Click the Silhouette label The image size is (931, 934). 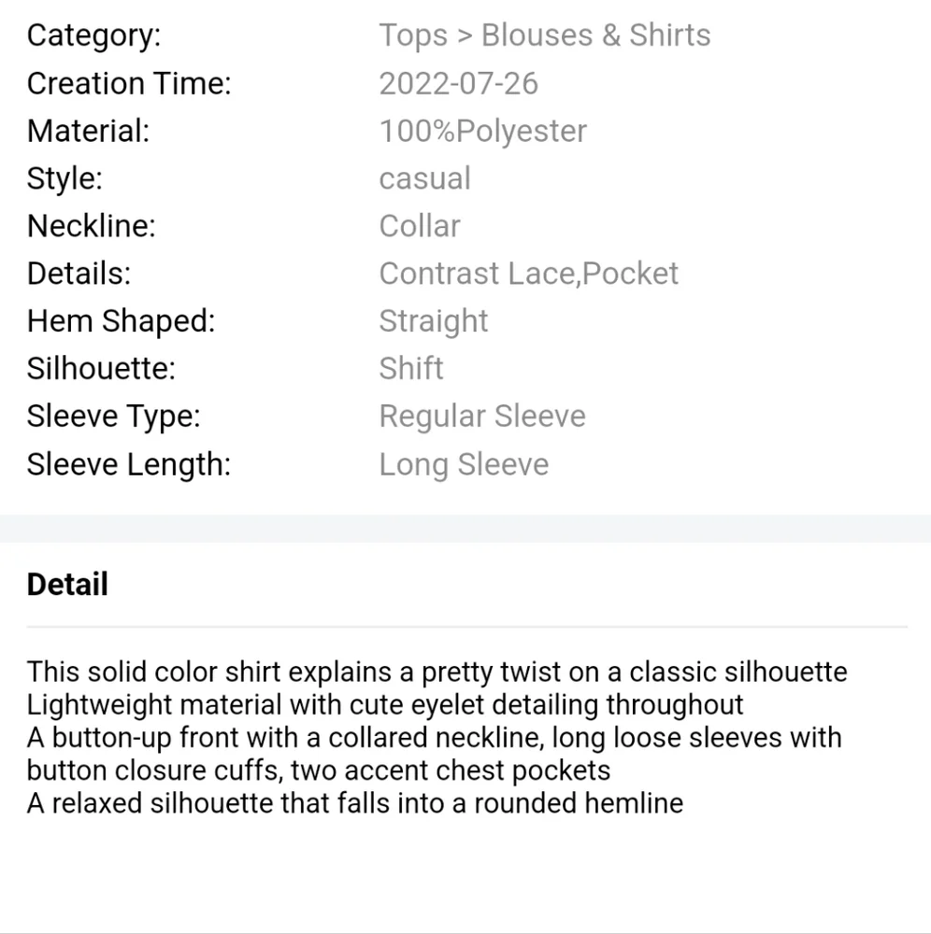tap(101, 369)
